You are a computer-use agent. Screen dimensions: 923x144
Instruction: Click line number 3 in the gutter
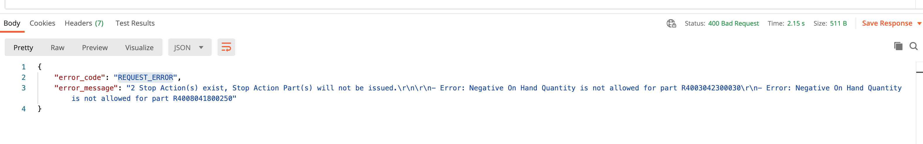24,88
